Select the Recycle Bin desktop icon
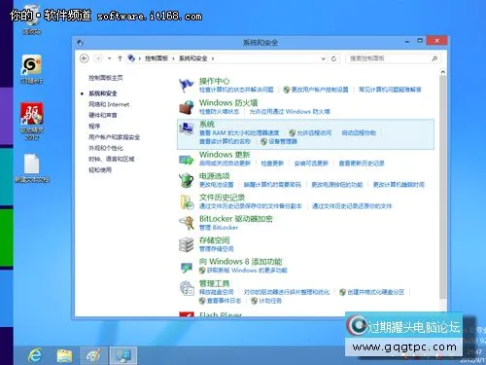This screenshot has width=486, height=365. [32, 18]
